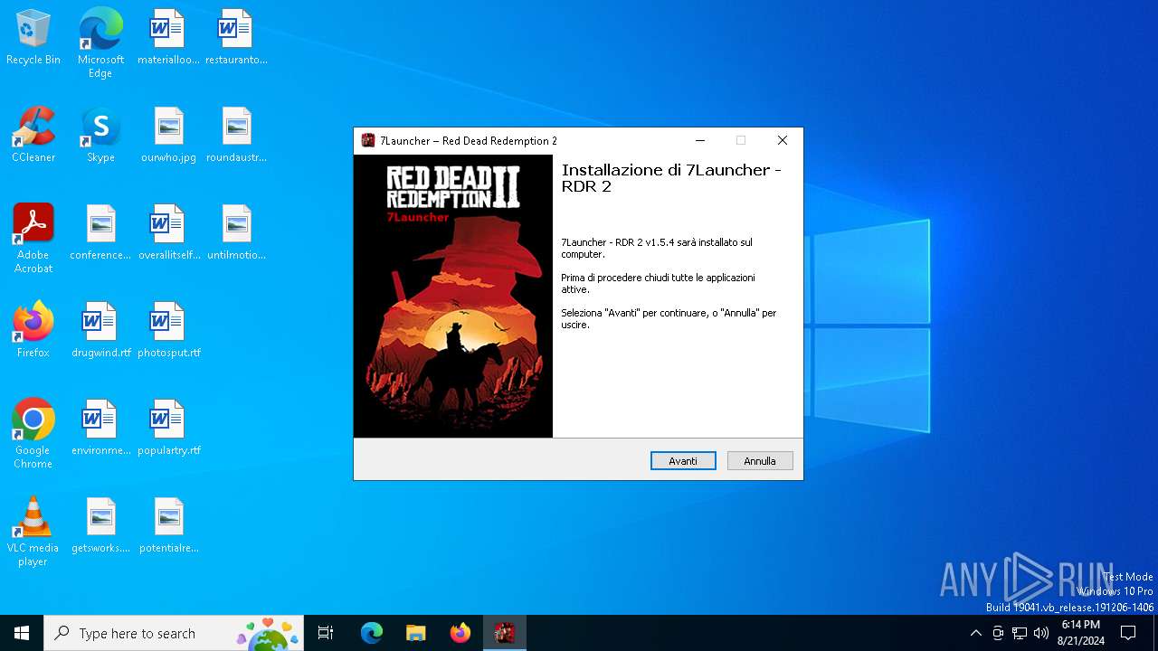The image size is (1158, 651).
Task: Select the Google Chrome desktop shortcut
Action: coord(33,434)
